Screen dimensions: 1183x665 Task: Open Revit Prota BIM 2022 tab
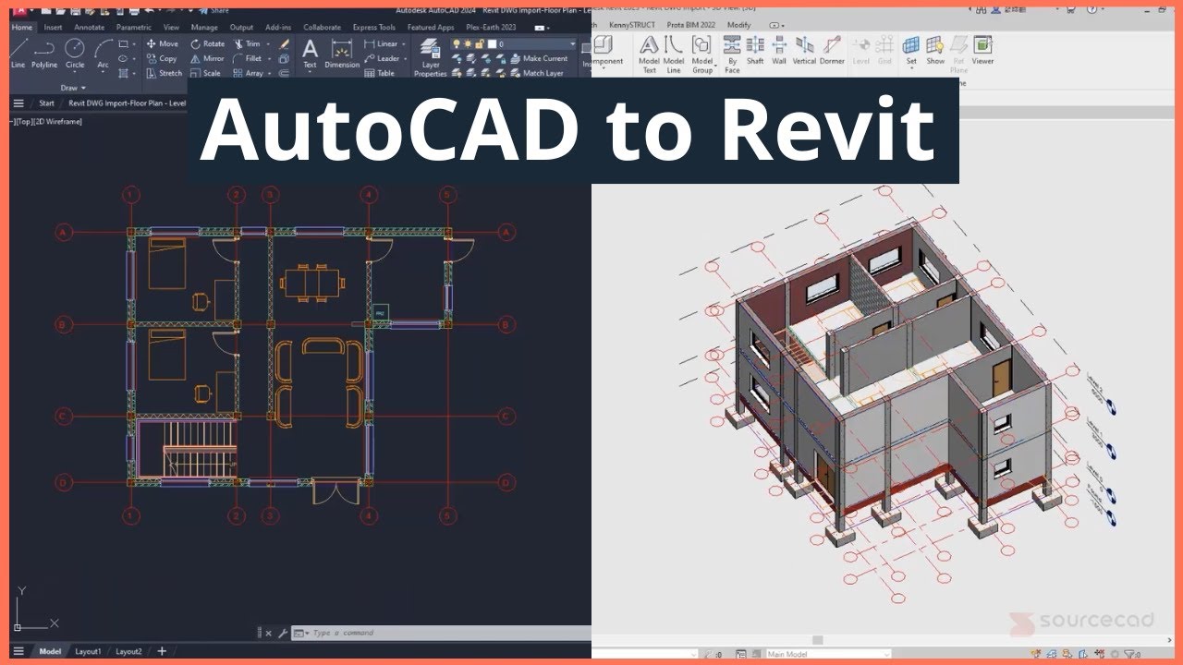pos(691,25)
